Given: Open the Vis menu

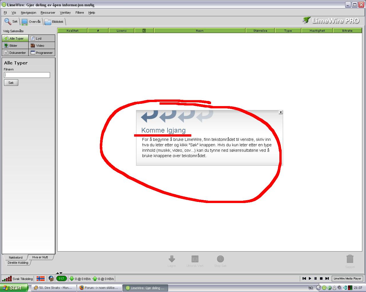Looking at the screenshot, I should (14, 13).
